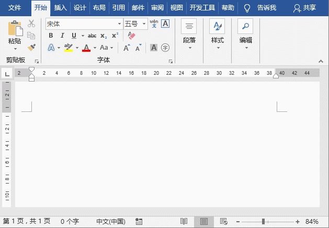Click the enclosed character 字 icon
Screen dimensions: 329x228
(x=165, y=48)
